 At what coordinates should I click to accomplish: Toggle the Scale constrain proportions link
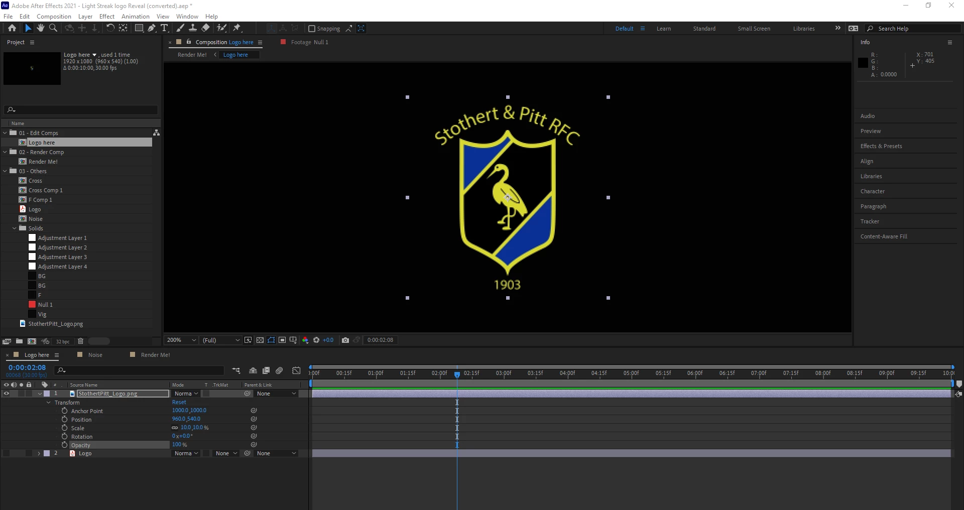175,428
